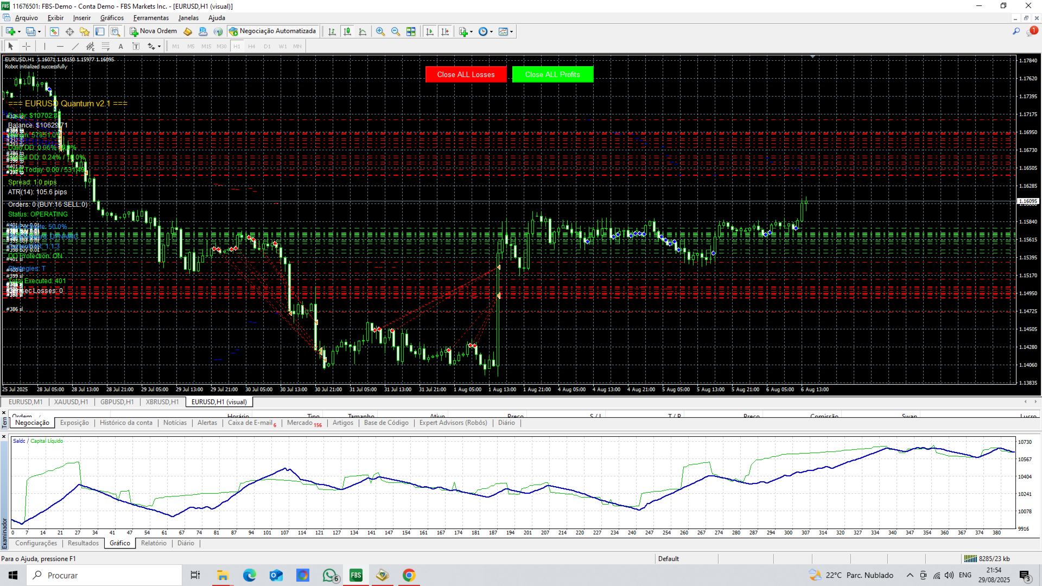The width and height of the screenshot is (1042, 586).
Task: Open the MetaEditor from the toolbar
Action: pyautogui.click(x=188, y=31)
